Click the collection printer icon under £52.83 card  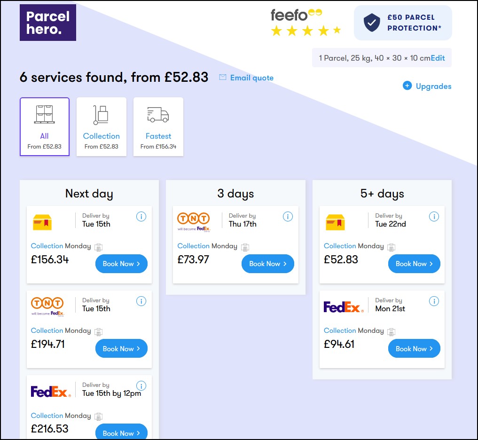coord(391,247)
